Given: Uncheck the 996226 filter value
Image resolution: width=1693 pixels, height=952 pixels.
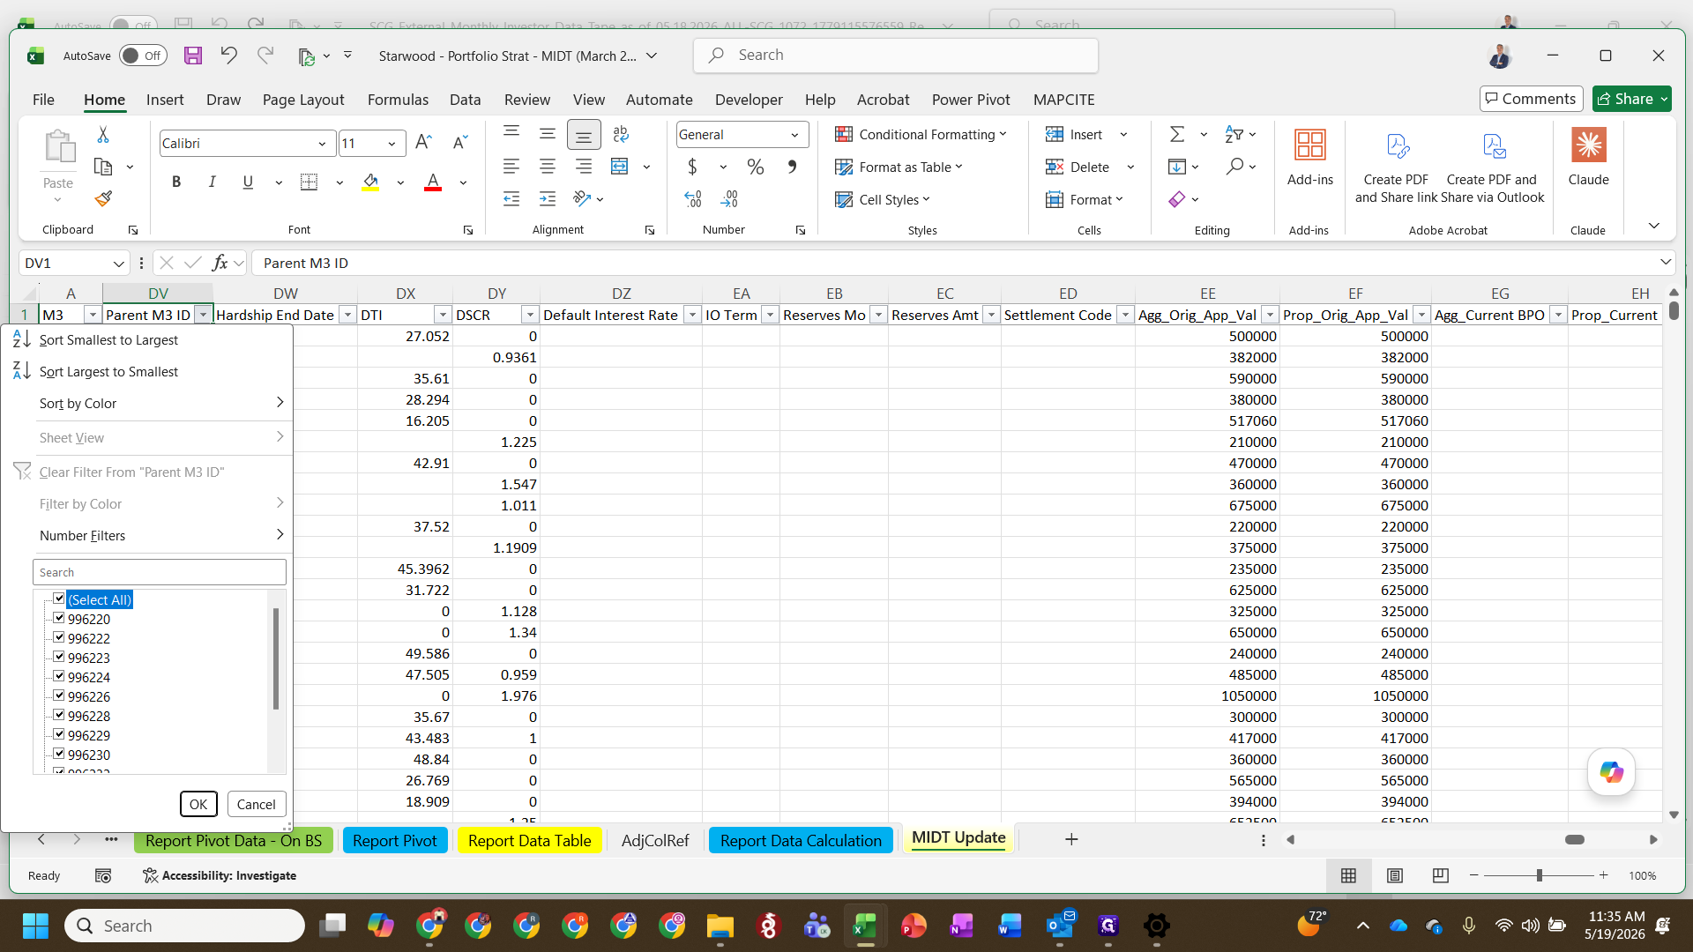Looking at the screenshot, I should pos(59,695).
